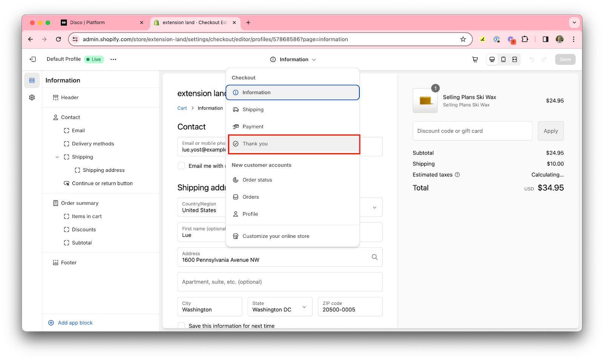Open the Settings gear in sidebar
This screenshot has height=360, width=604.
[32, 98]
